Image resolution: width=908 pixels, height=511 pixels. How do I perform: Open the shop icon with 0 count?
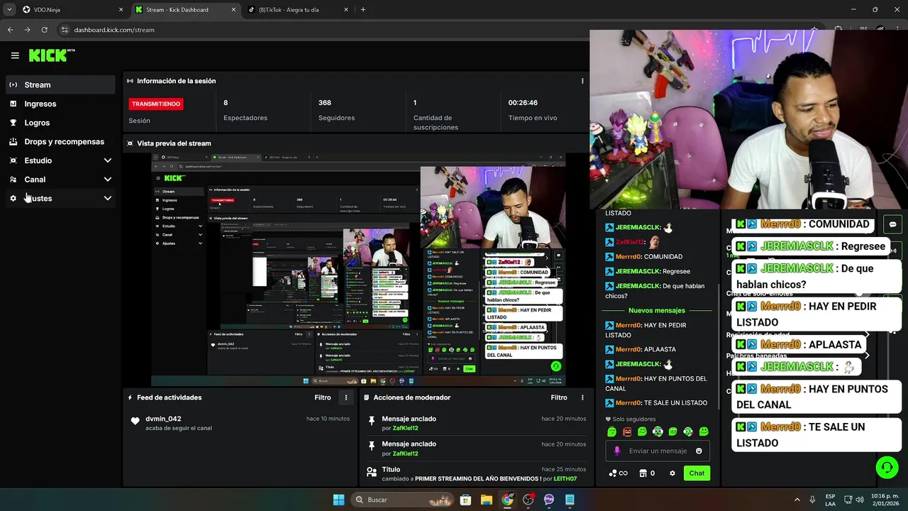[x=647, y=473]
